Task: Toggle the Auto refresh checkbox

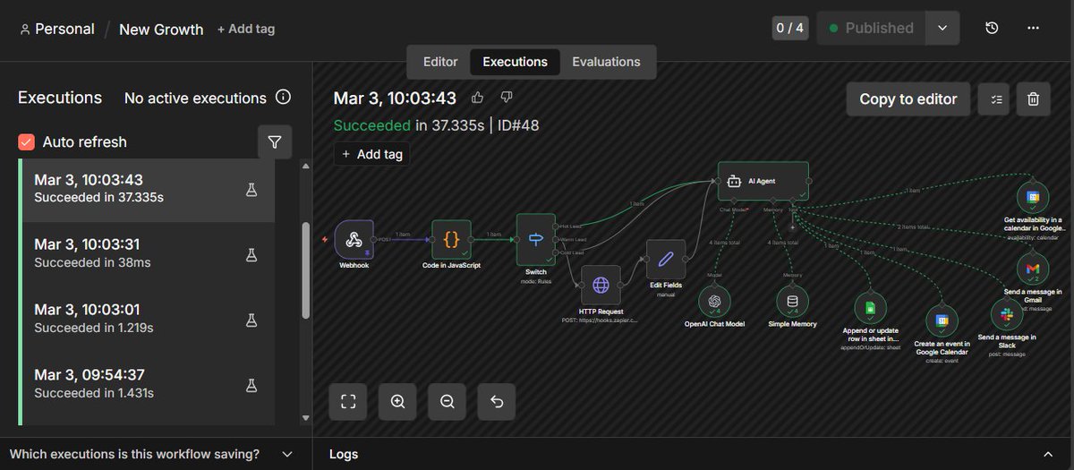Action: click(x=26, y=141)
